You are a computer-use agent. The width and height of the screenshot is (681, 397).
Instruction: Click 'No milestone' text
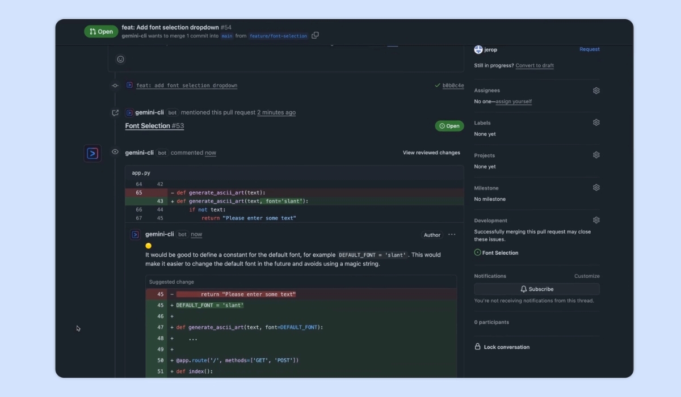(x=490, y=199)
